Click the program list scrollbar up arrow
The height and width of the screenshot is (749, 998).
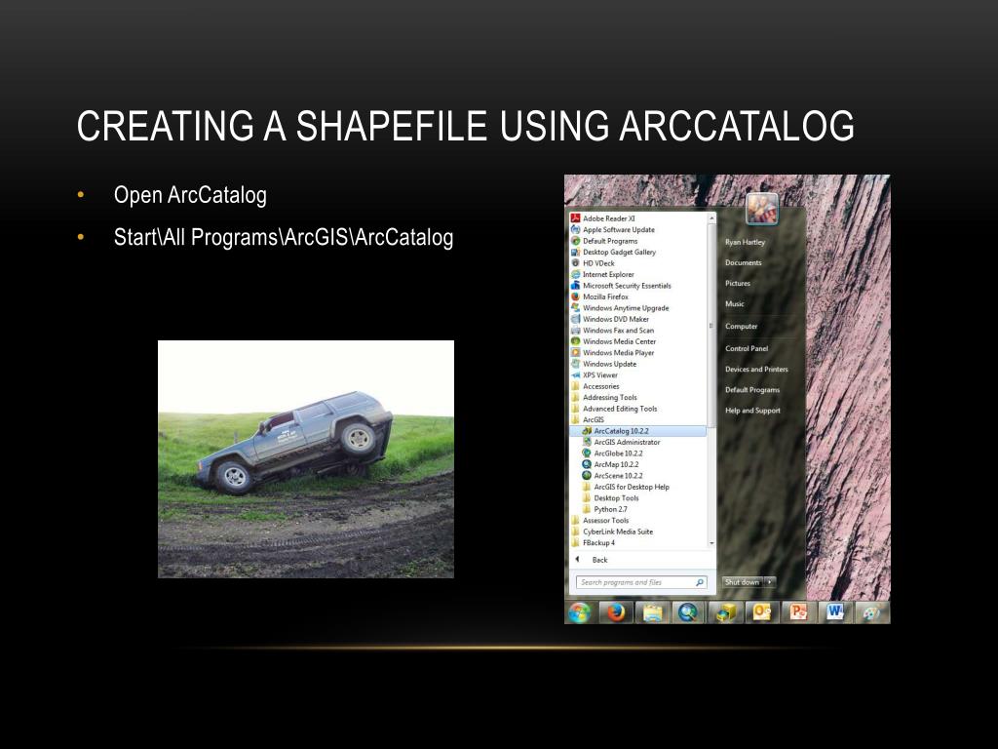711,218
